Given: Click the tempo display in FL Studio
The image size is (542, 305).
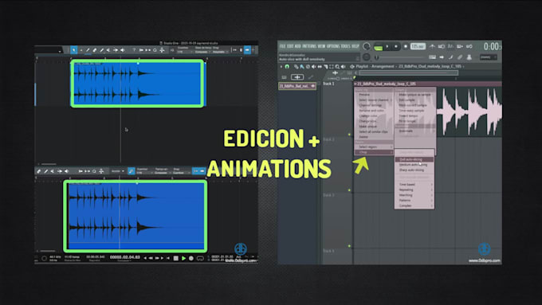Looking at the screenshot, I should tap(418, 46).
